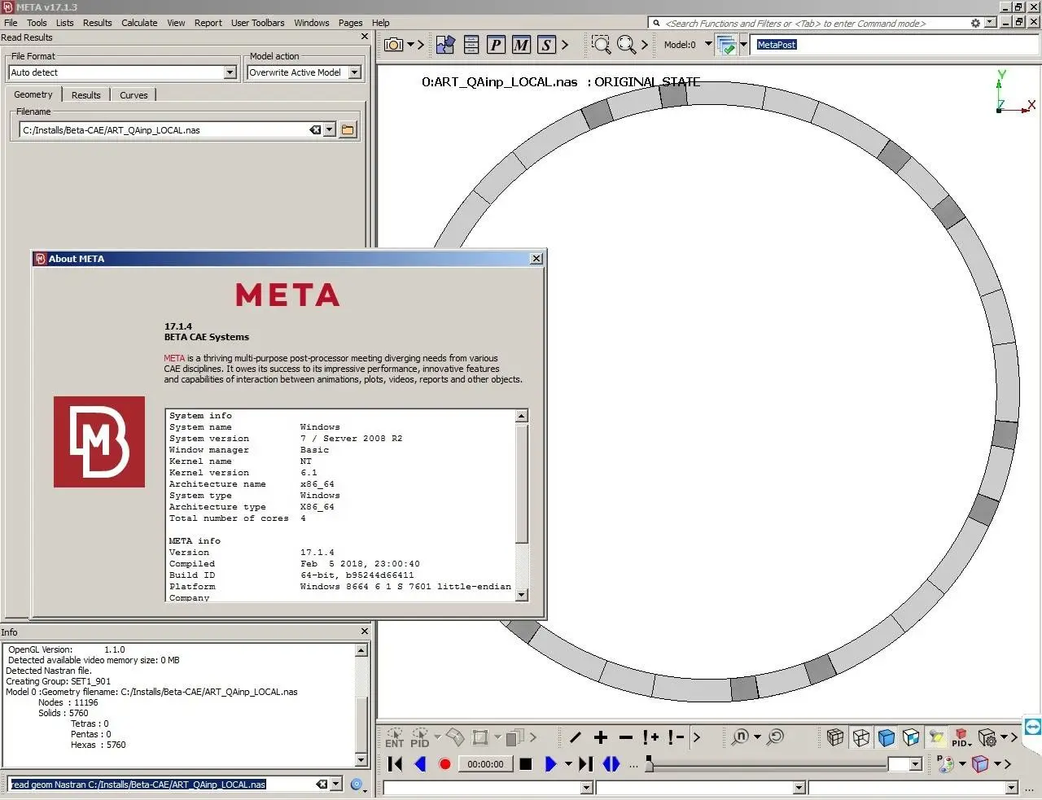Toggle the half-shaded cube display mode
Image resolution: width=1042 pixels, height=800 pixels.
coord(911,737)
